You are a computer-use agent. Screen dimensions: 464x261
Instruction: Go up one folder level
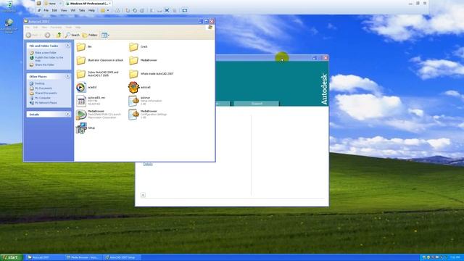(x=59, y=36)
